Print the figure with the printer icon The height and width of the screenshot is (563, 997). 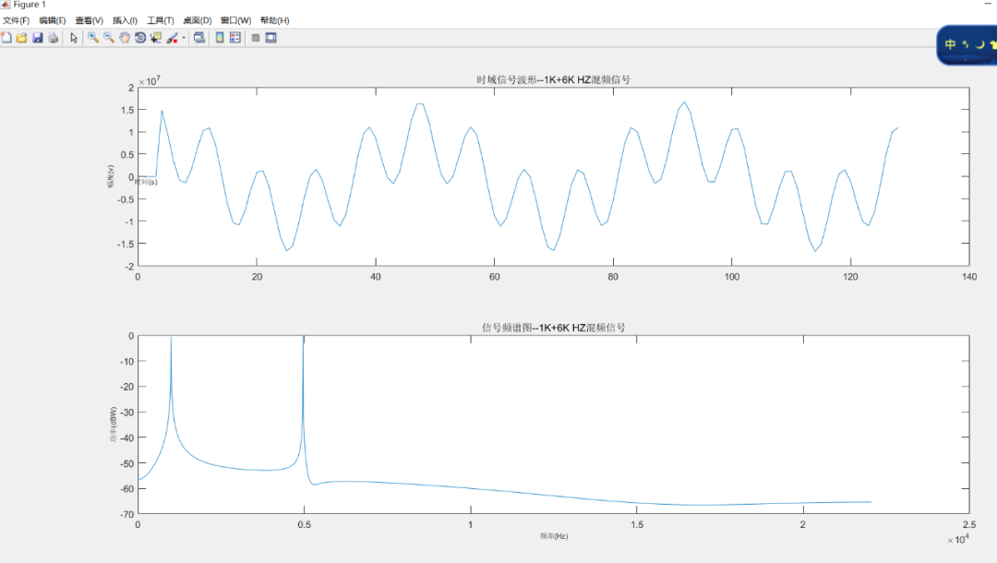tap(53, 38)
